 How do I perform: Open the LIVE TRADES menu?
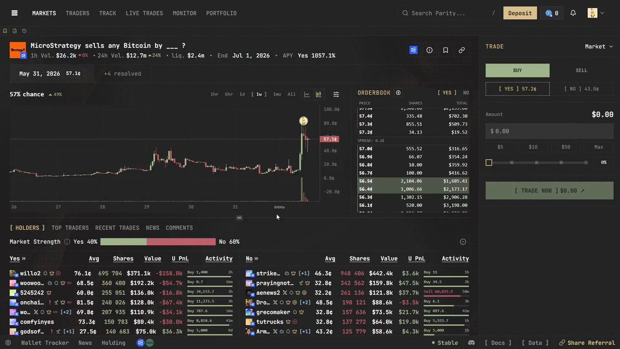coord(144,13)
